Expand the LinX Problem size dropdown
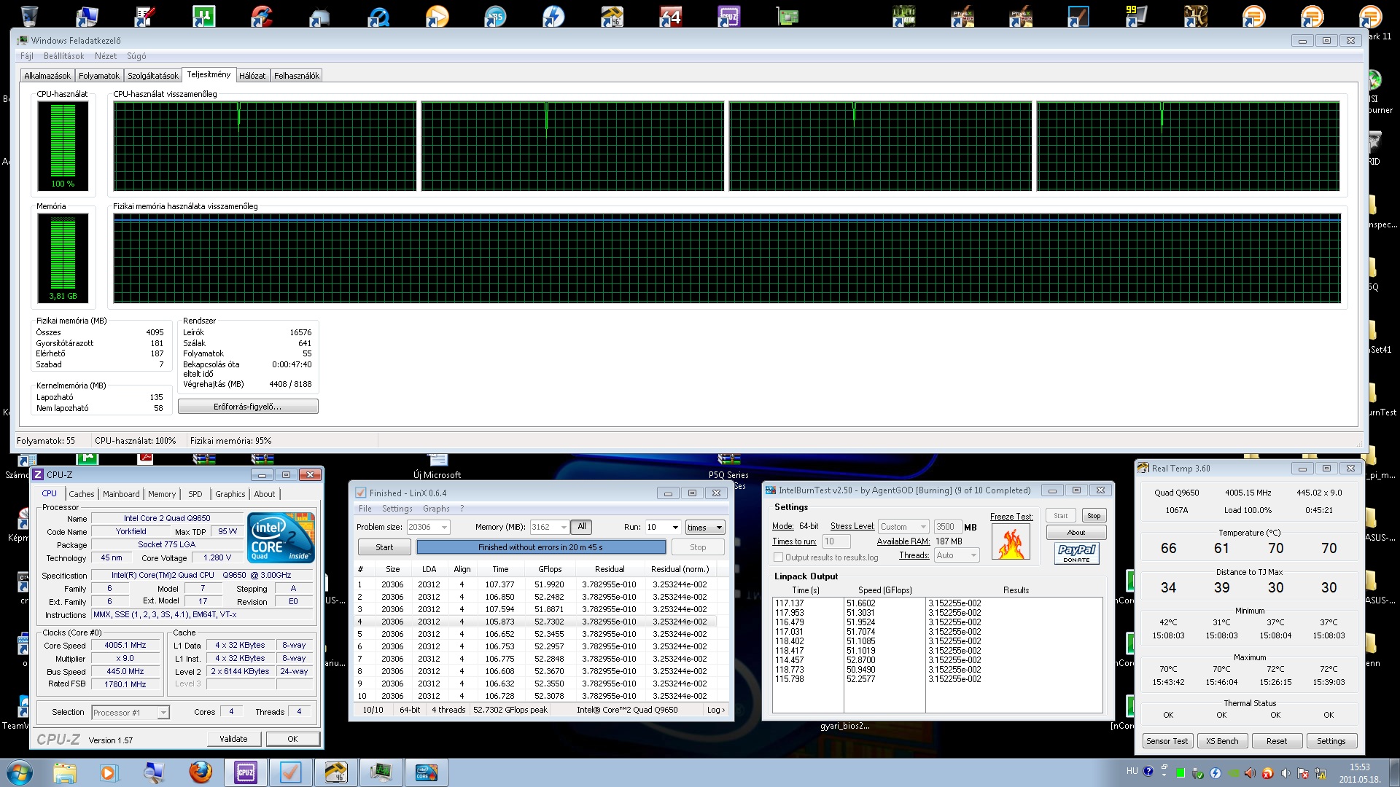The height and width of the screenshot is (787, 1400). click(444, 528)
